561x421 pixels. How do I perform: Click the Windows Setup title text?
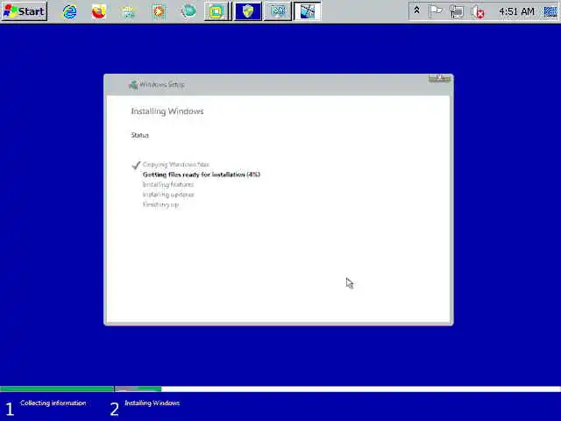(162, 84)
